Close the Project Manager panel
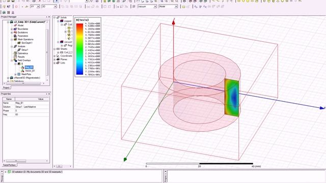This screenshot has width=326, height=183. pyautogui.click(x=49, y=17)
